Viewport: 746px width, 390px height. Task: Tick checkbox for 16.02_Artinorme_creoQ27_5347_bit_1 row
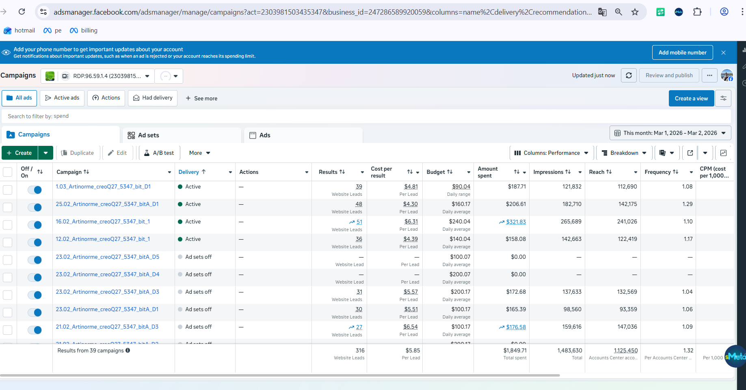(x=8, y=225)
